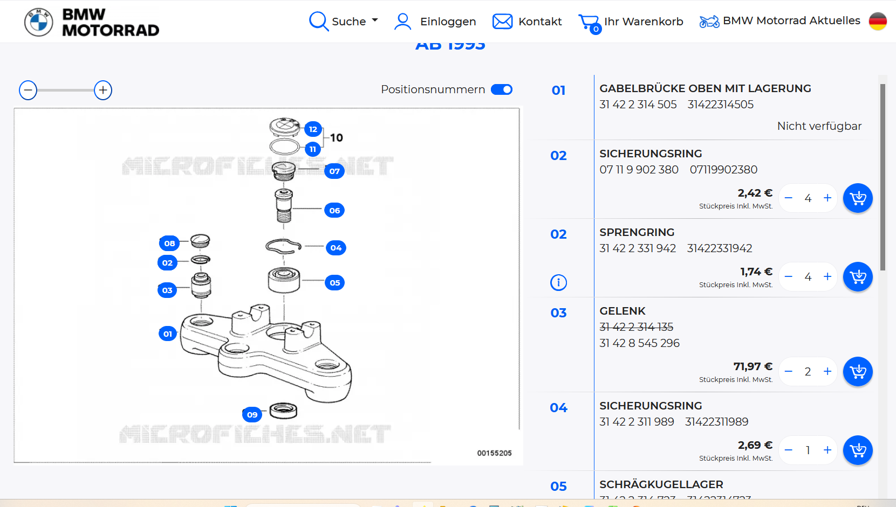Select position marker 01 in diagram

pos(168,334)
